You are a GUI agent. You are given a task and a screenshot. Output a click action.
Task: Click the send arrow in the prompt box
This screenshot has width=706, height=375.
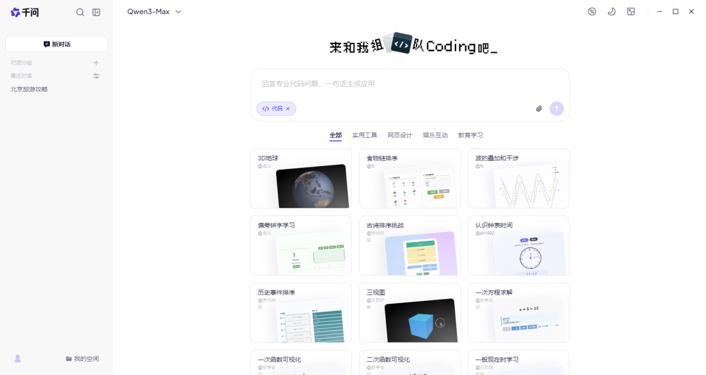coord(557,108)
